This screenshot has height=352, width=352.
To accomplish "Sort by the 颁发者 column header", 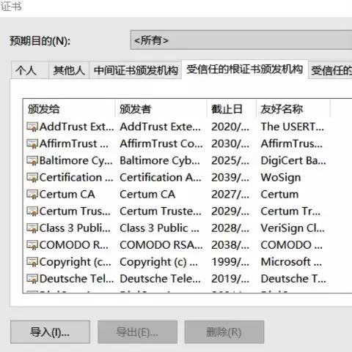I will pos(161,109).
